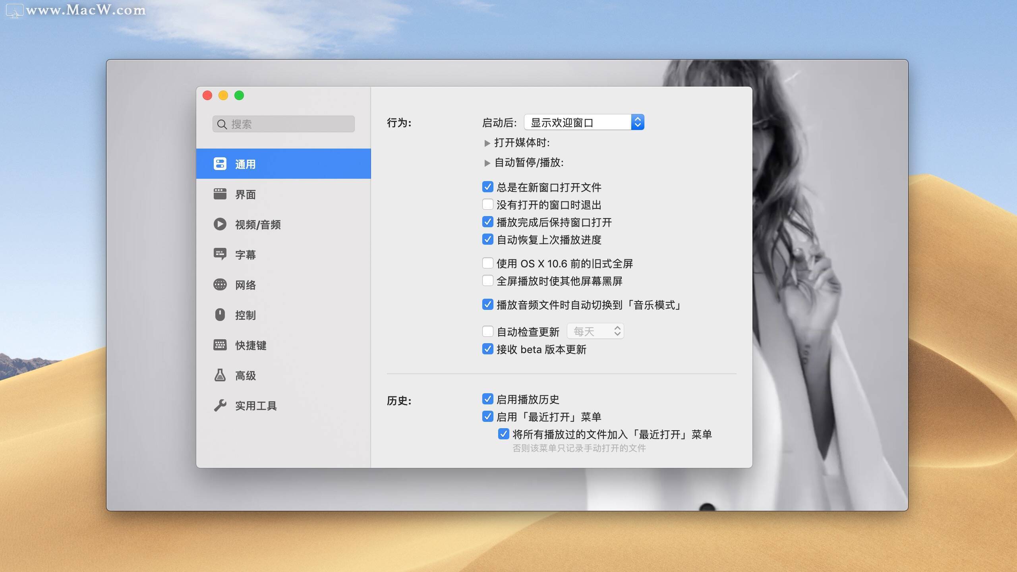Enable 使用 OS X 10.6 前的旧式全屏

tap(487, 263)
